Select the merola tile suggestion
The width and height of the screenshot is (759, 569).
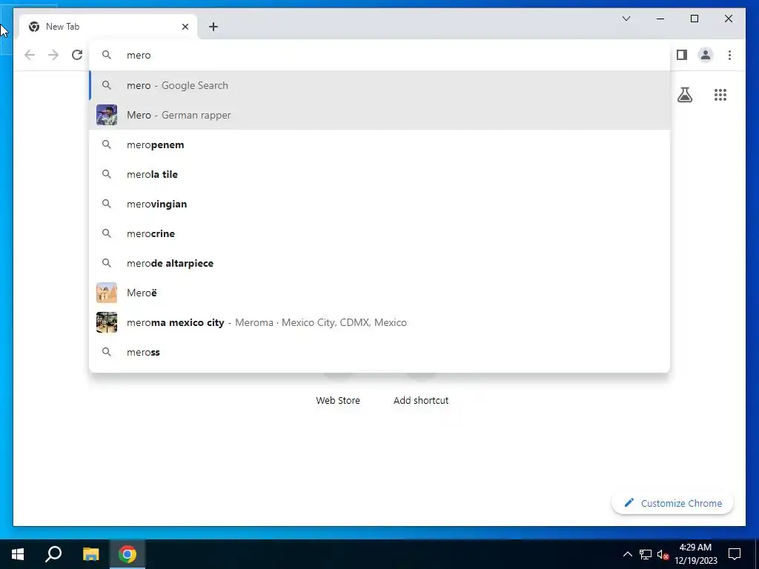pos(379,174)
